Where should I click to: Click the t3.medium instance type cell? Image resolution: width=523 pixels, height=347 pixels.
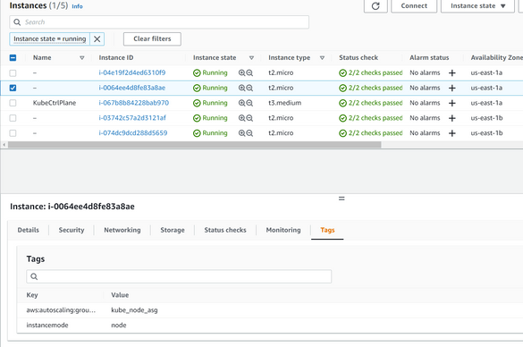point(285,103)
